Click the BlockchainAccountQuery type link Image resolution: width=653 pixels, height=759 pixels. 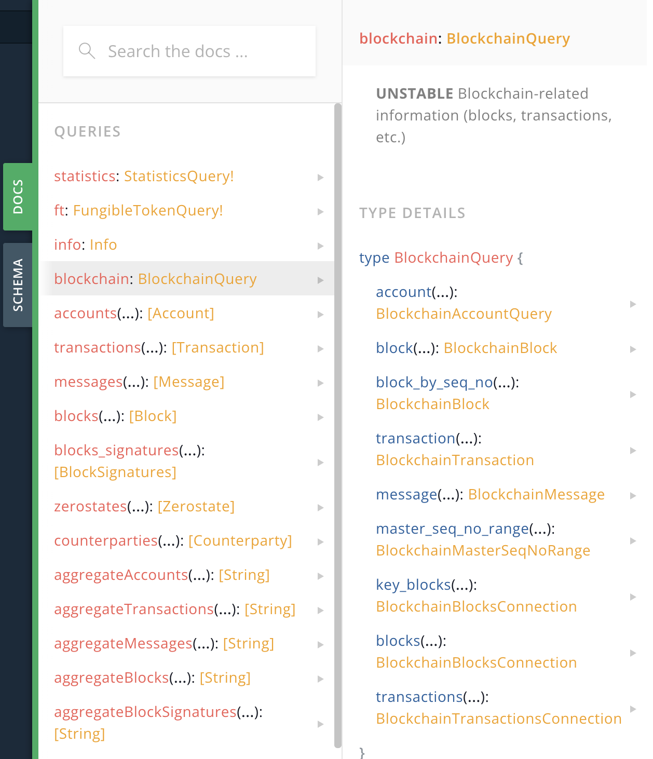[x=464, y=314]
